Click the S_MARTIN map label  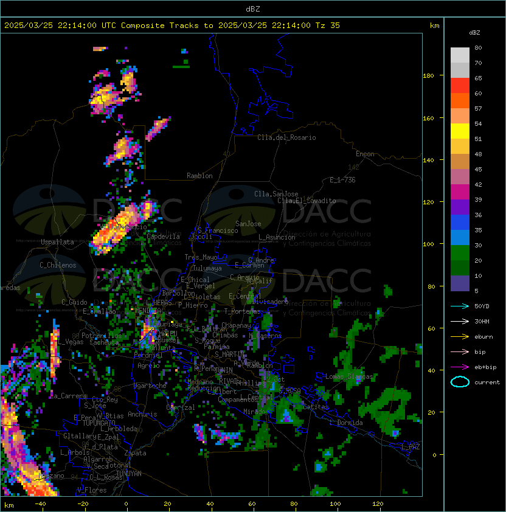pyautogui.click(x=229, y=355)
